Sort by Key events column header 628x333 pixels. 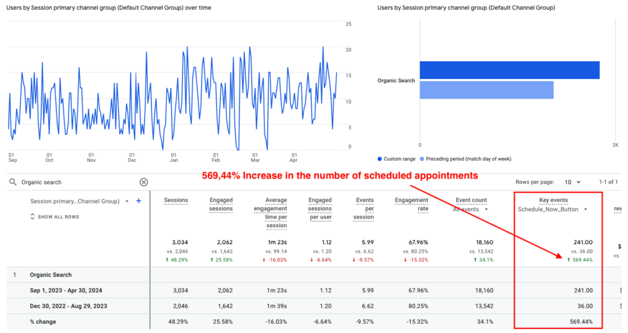coord(554,200)
